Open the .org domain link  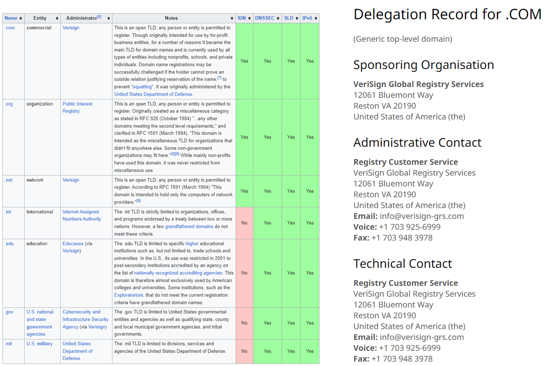tap(9, 104)
